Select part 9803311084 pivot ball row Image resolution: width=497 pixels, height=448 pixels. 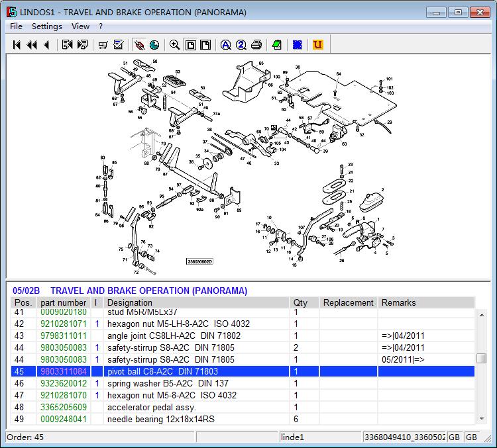(x=243, y=371)
